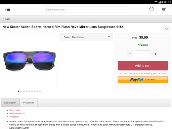Open the shopping cart icon
Viewport: 172px width, 129px height.
click(164, 9)
